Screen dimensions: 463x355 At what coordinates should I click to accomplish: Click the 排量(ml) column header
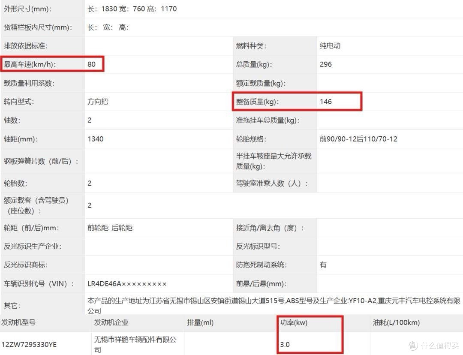point(200,322)
